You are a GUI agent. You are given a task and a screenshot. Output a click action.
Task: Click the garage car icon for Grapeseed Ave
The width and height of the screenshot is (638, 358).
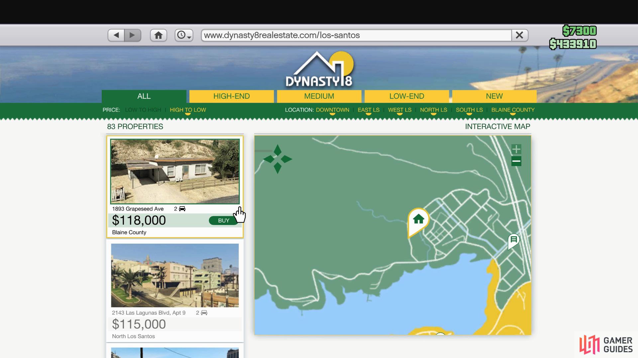coord(182,209)
